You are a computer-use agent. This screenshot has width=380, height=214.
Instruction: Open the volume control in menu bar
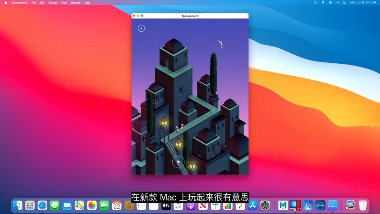tap(330, 3)
